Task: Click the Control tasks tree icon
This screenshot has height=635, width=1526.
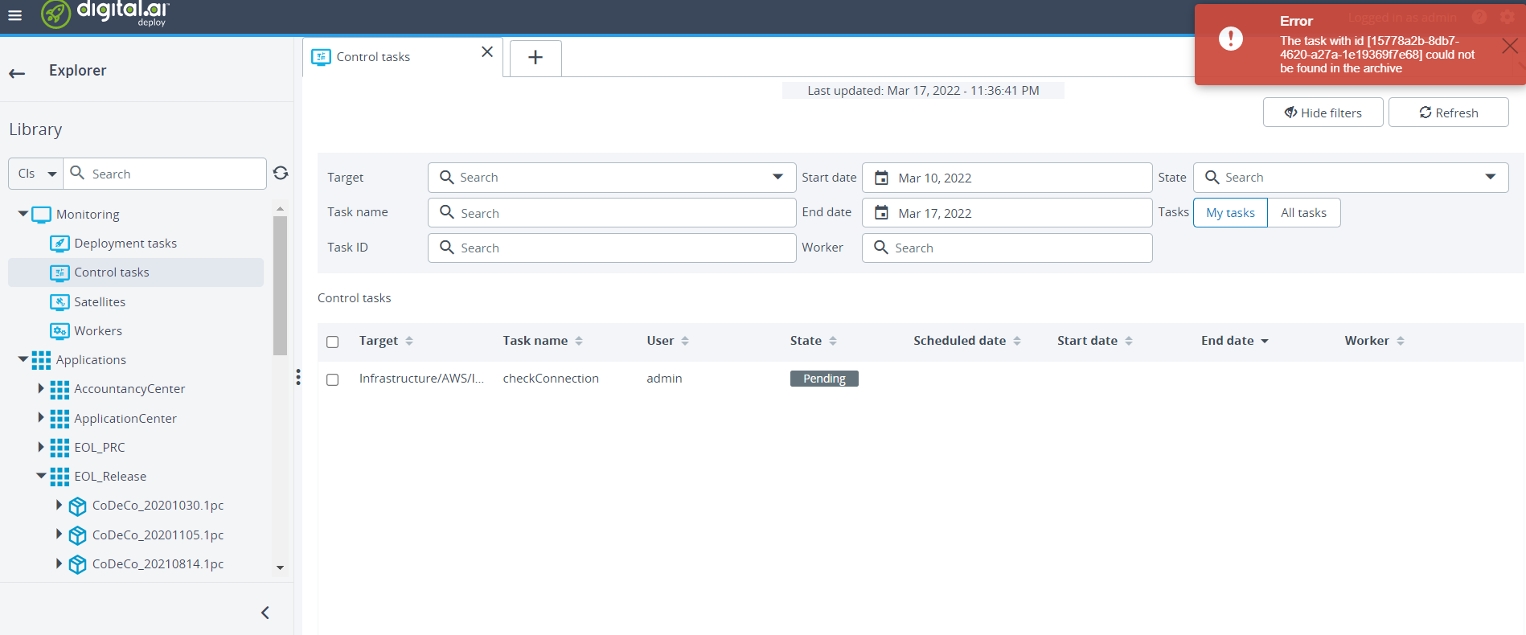Action: pos(59,272)
